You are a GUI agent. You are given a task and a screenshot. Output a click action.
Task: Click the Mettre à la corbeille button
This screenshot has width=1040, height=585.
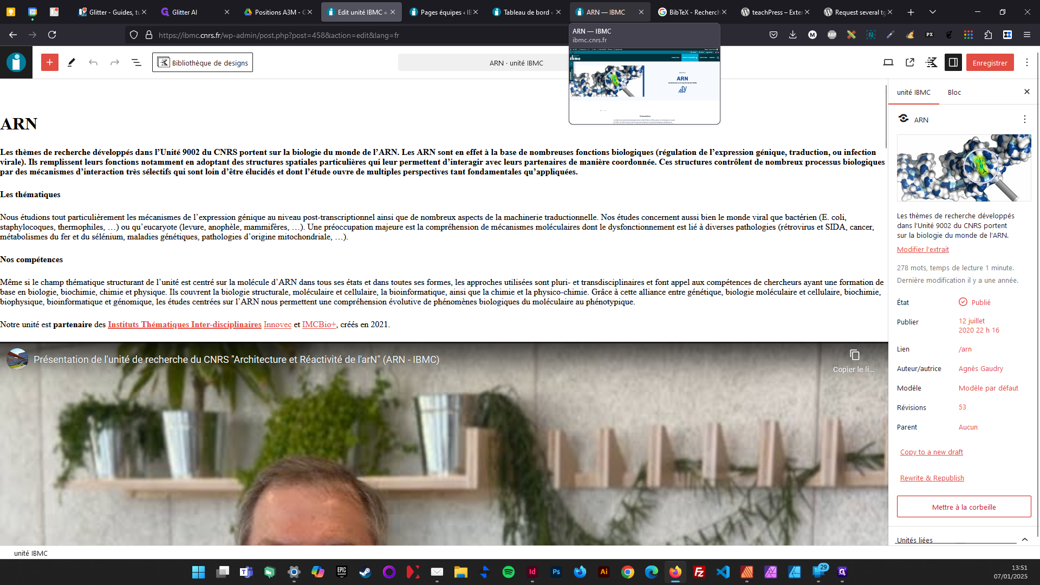[964, 507]
